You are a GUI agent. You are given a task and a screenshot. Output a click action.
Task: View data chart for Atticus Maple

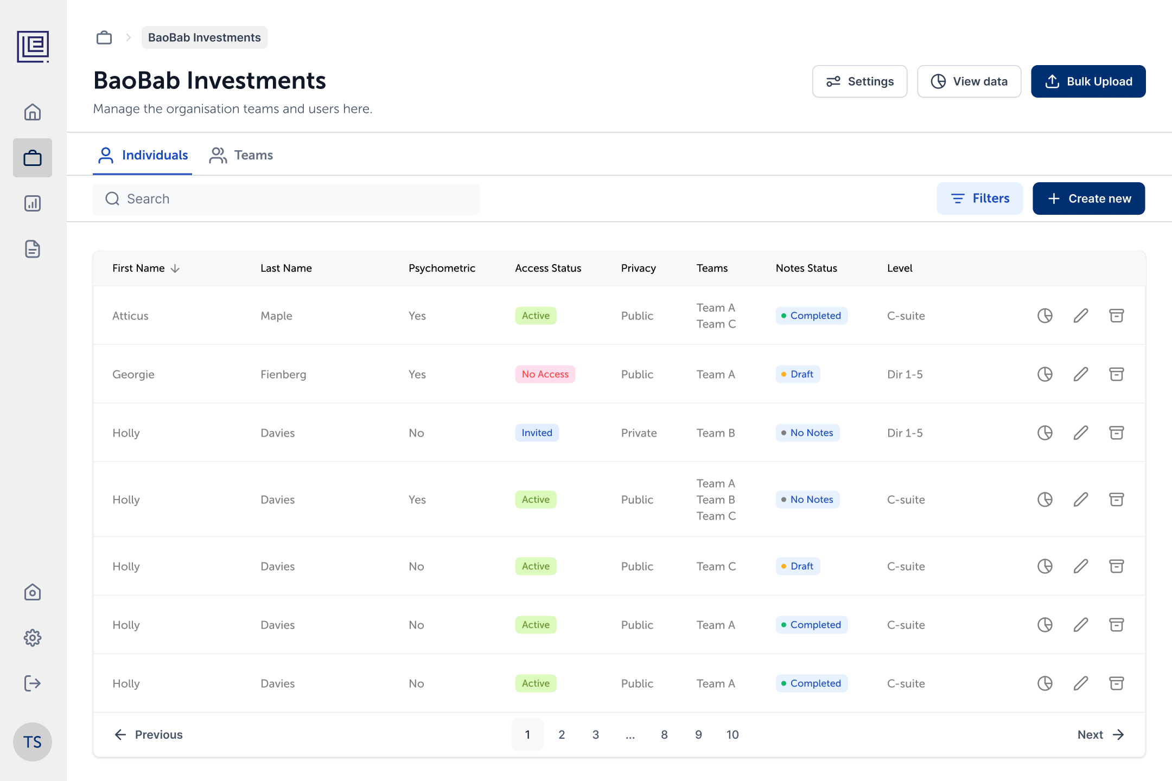[x=1045, y=316]
